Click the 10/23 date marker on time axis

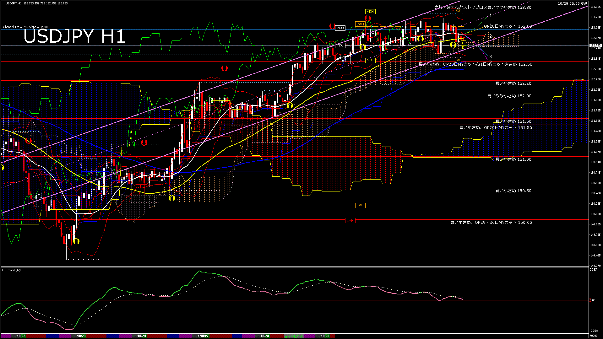coord(81,336)
